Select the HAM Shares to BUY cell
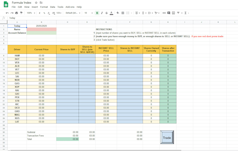Image resolution: width=238 pixels, height=151 pixels. 67,56
